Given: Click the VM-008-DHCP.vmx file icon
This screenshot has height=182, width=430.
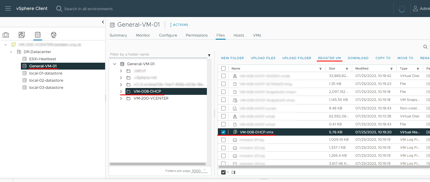Looking at the screenshot, I should [235, 132].
